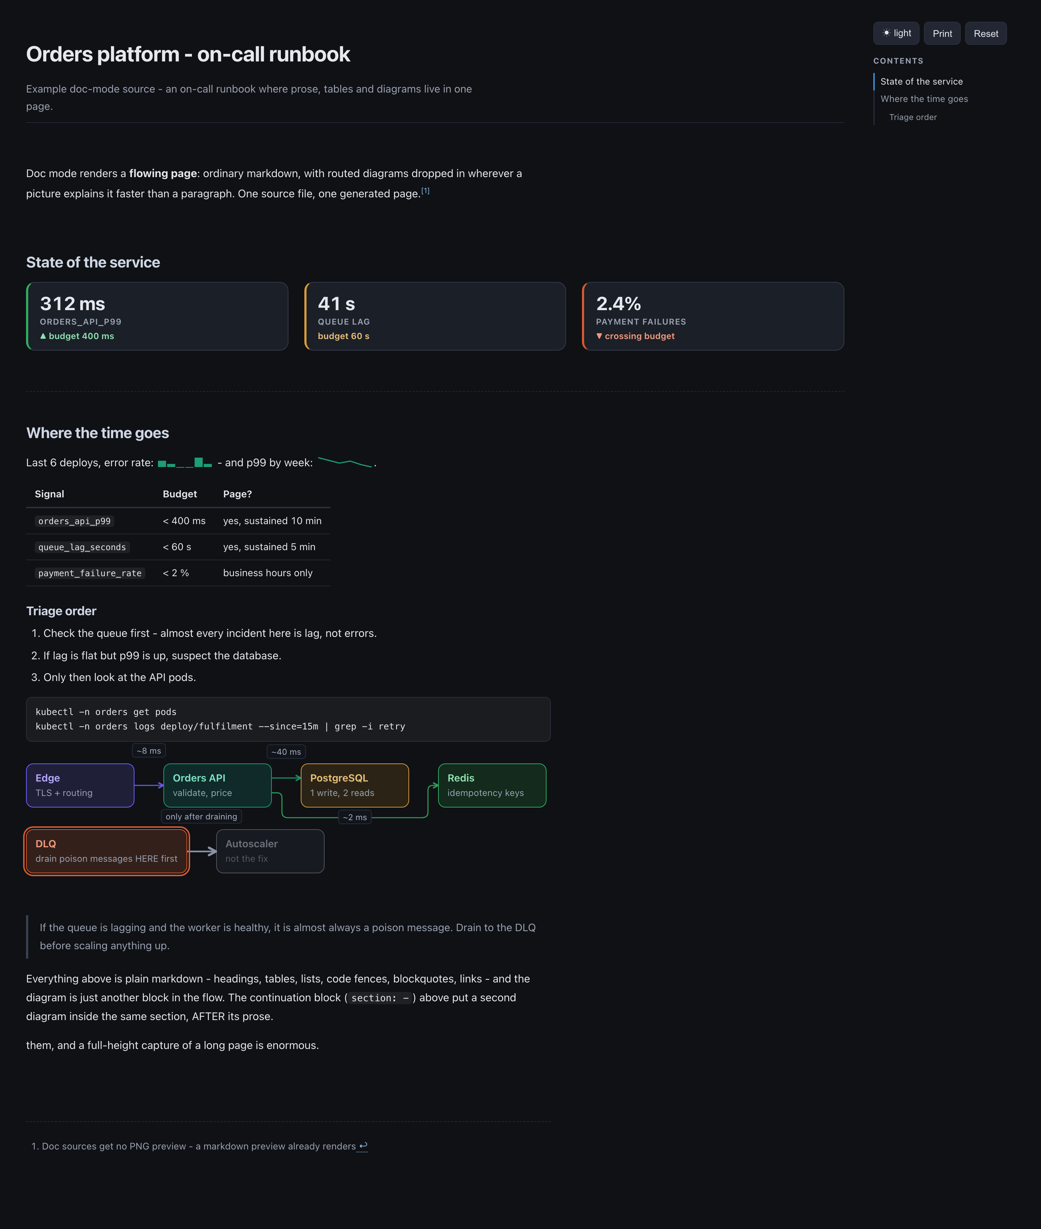The height and width of the screenshot is (1229, 1041).
Task: Click the kubectl get pods command line
Action: 106,712
